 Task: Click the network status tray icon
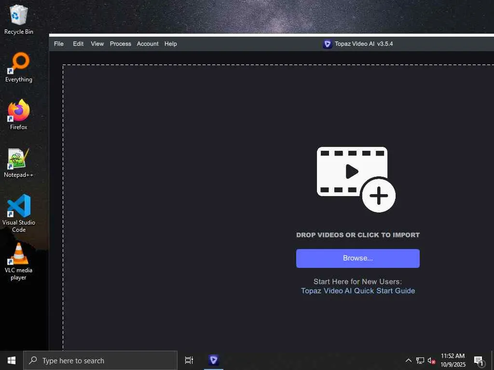tap(420, 360)
